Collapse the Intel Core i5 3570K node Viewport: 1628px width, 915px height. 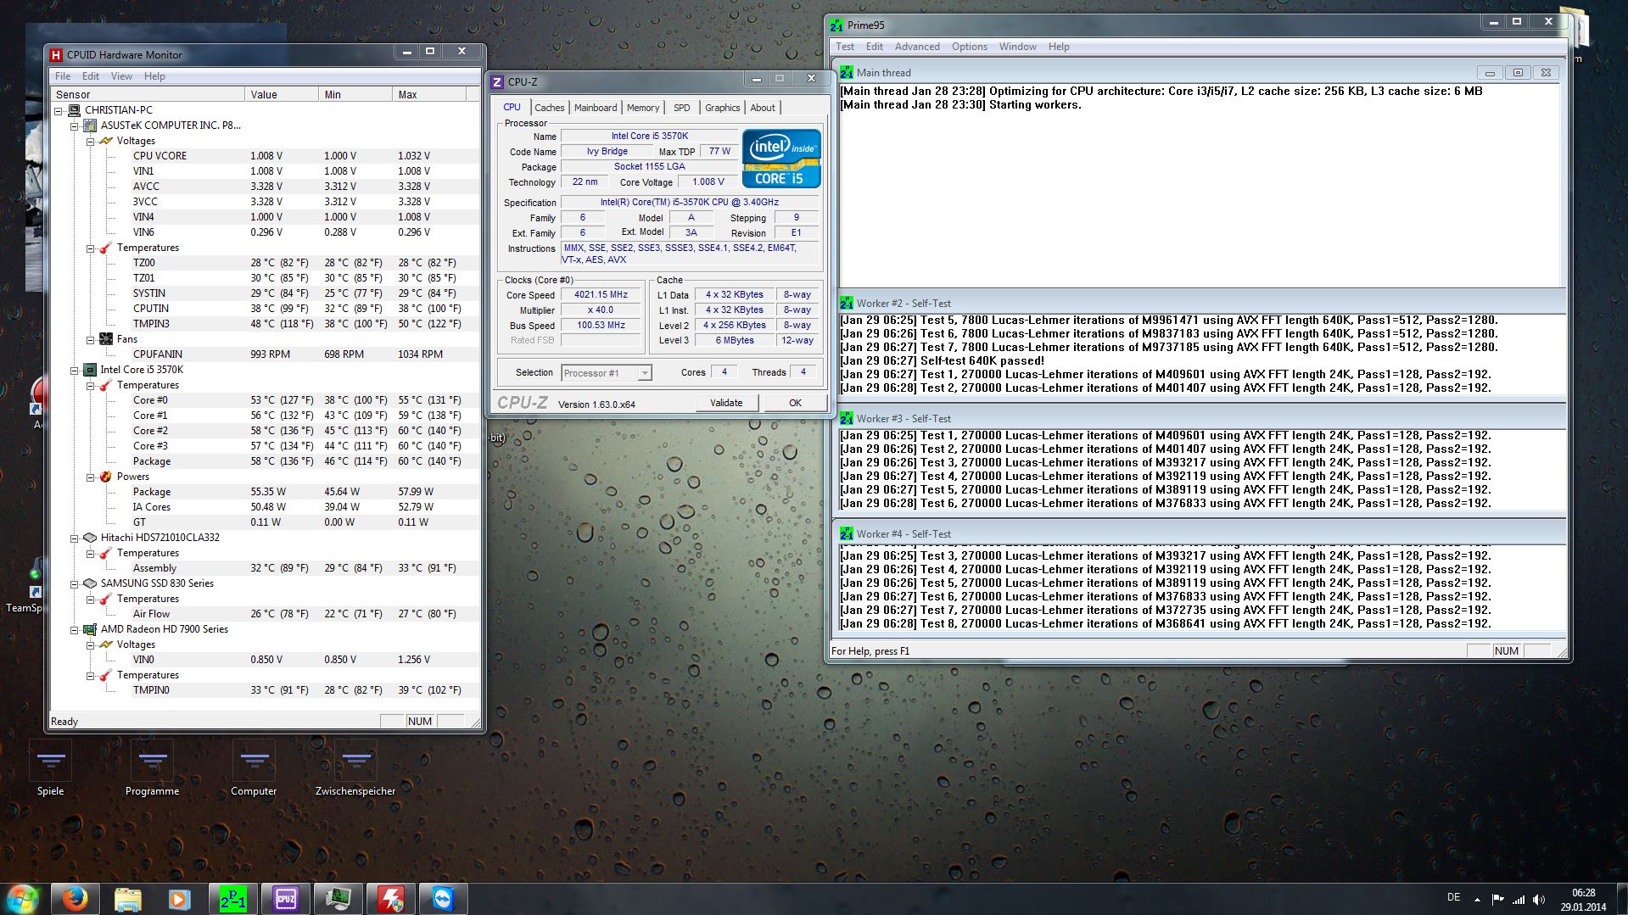[75, 370]
